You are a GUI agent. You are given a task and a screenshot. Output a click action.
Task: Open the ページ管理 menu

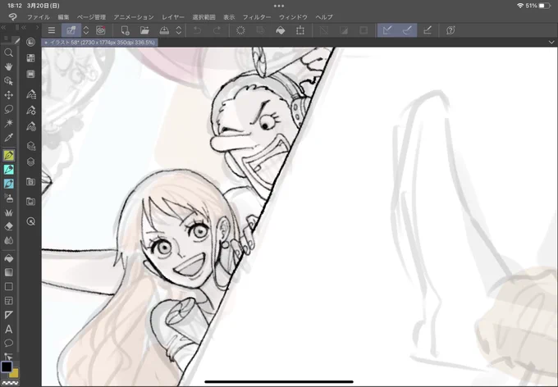point(91,17)
